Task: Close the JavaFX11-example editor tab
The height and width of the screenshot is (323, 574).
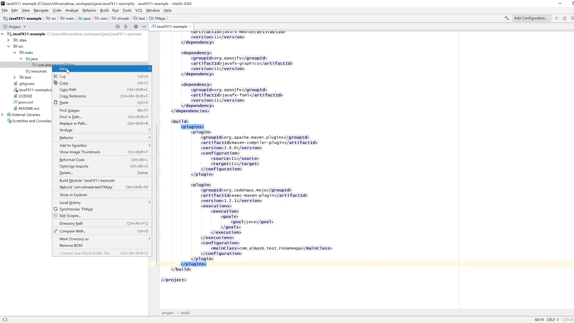Action: point(190,26)
